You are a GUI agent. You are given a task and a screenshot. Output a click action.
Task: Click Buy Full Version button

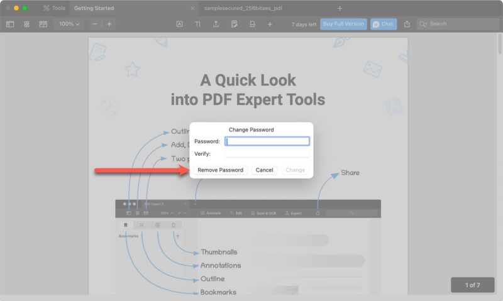(x=343, y=24)
